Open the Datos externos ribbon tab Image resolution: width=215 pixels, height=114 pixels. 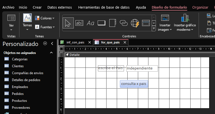point(59,7)
